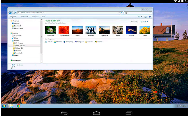
Task: Click Save search in the toolbar
Action: point(25,17)
